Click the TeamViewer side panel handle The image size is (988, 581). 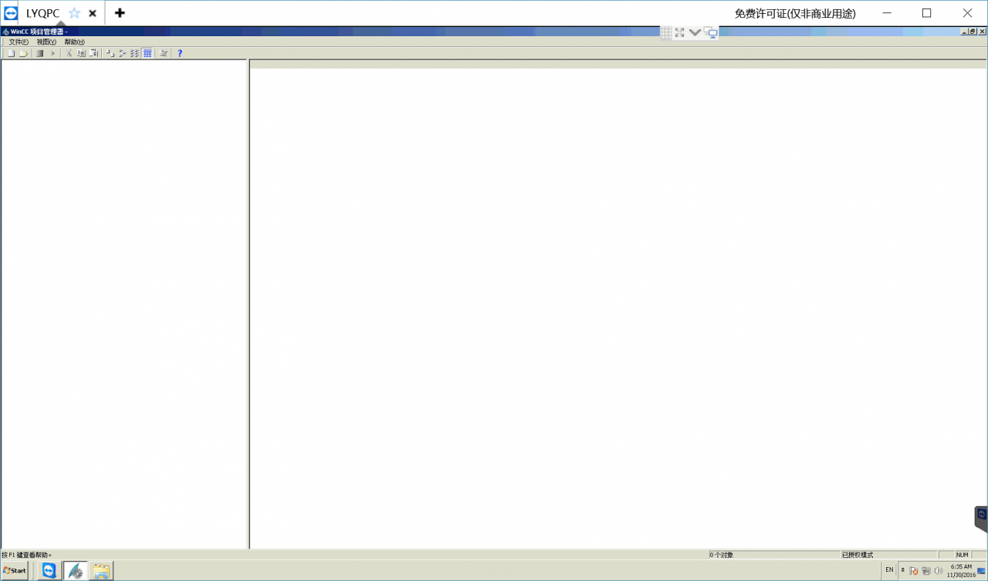(981, 519)
